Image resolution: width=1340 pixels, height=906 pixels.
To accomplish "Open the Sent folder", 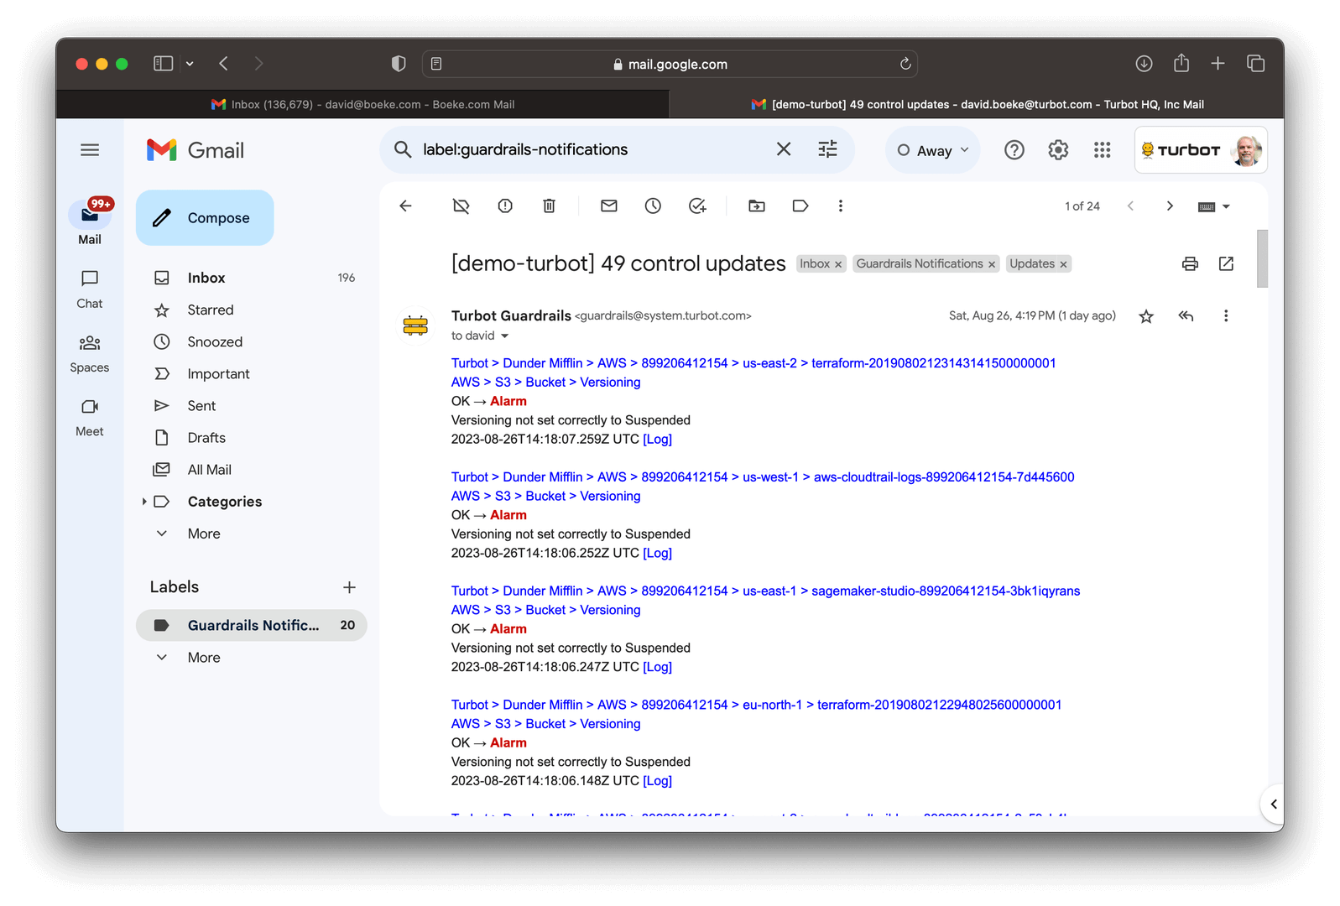I will point(252,406).
